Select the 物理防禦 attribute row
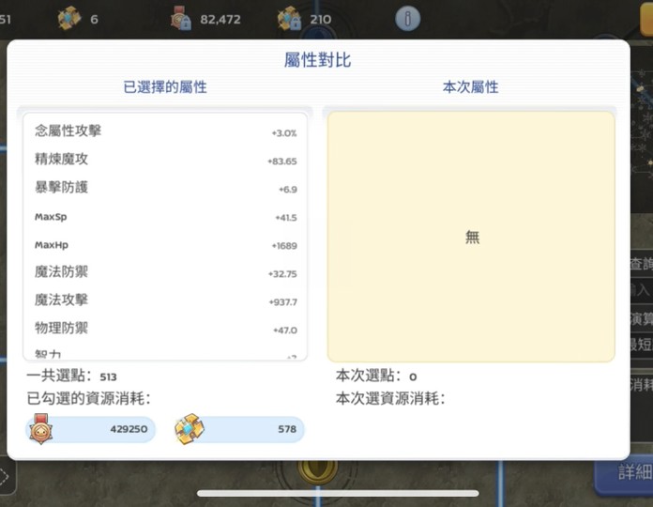 tap(165, 330)
